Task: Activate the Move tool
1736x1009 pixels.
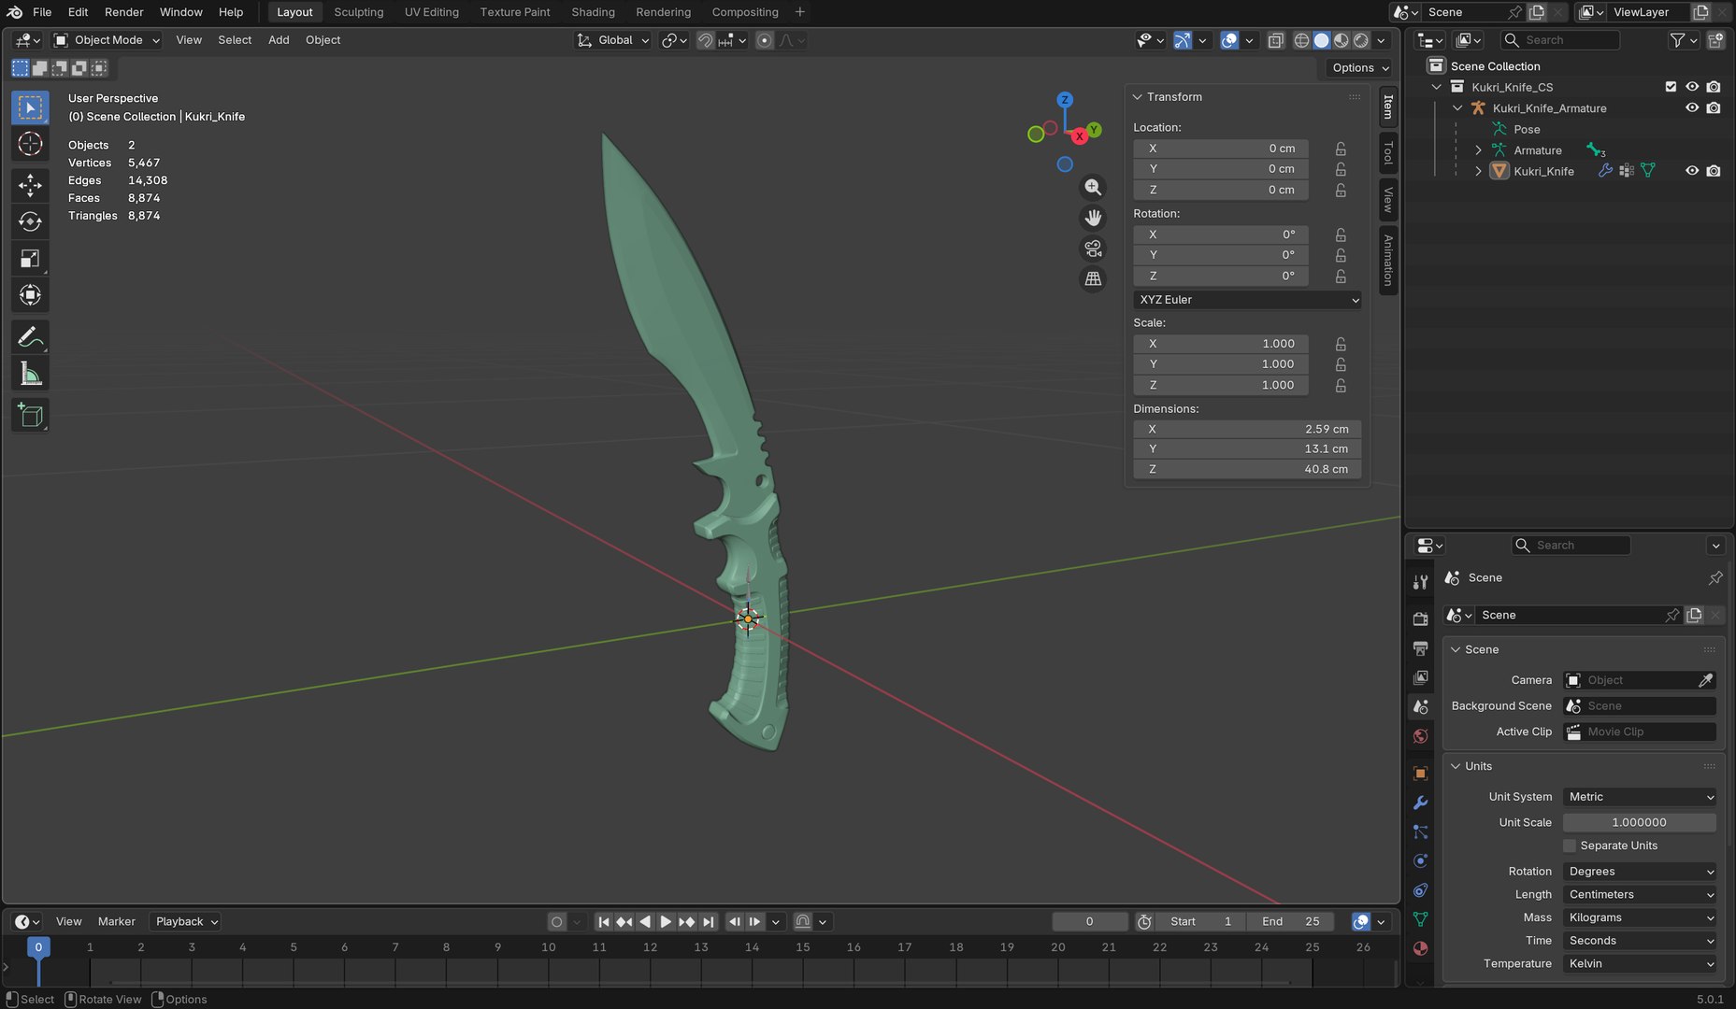Action: click(x=30, y=185)
